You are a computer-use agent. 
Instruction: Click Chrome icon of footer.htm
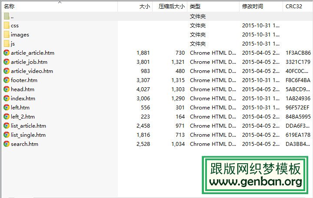[x=7, y=80]
